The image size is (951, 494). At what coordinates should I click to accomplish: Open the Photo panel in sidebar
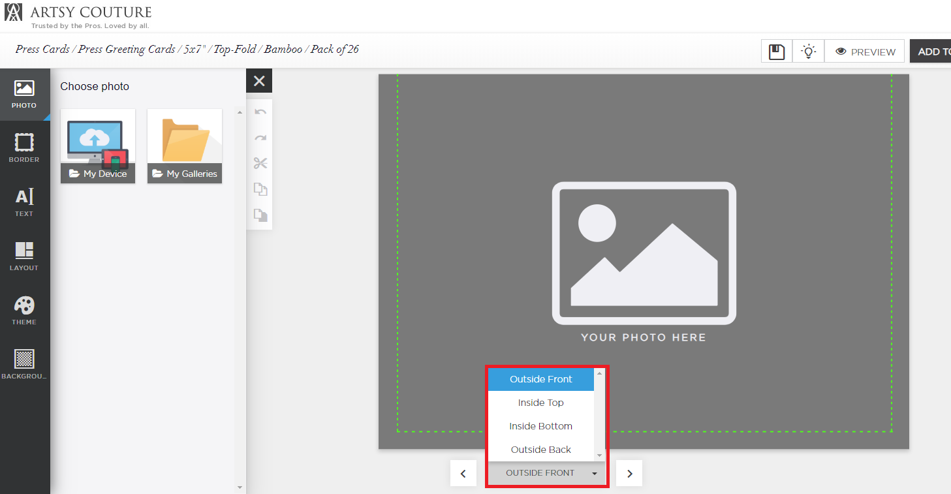point(24,95)
